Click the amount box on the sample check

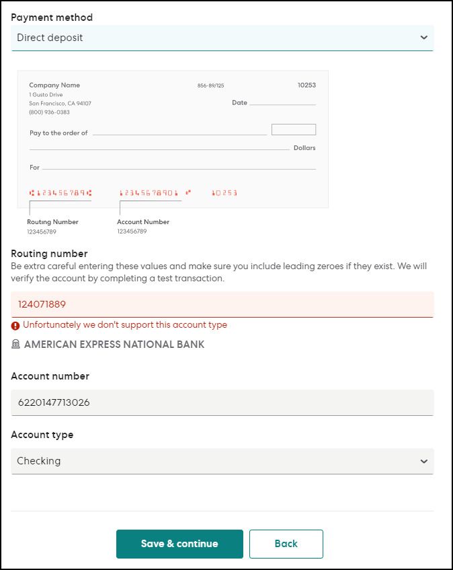pyautogui.click(x=294, y=130)
